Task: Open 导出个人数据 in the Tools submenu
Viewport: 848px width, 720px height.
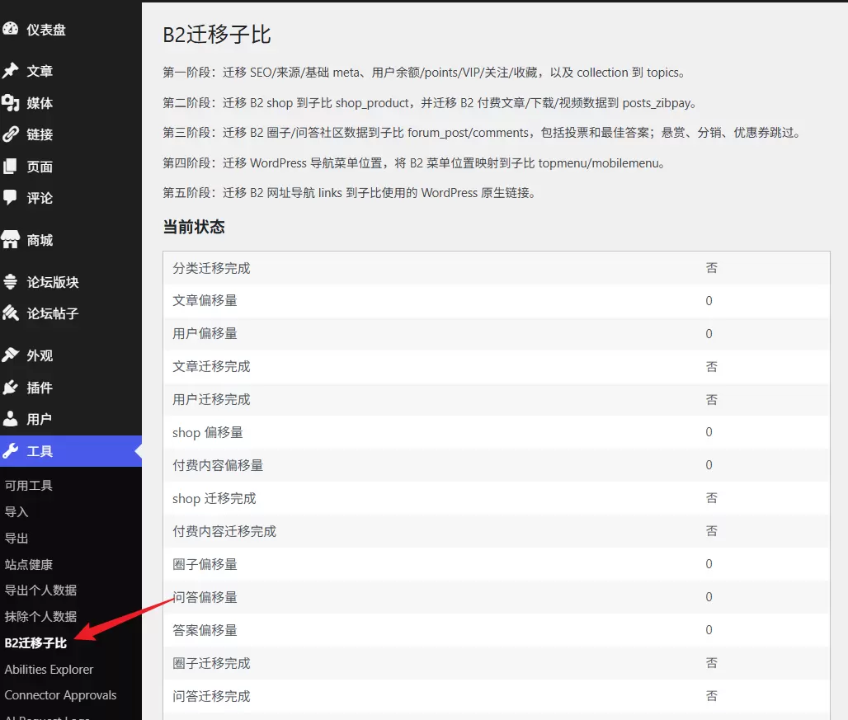Action: tap(40, 591)
